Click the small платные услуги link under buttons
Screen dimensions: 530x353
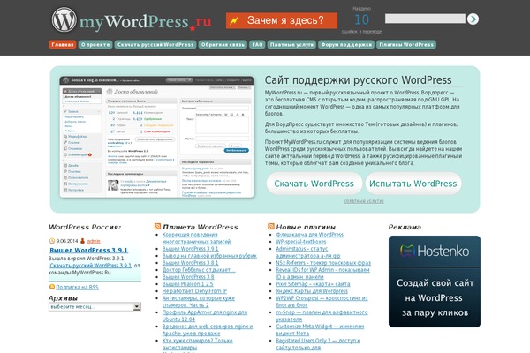click(x=364, y=201)
